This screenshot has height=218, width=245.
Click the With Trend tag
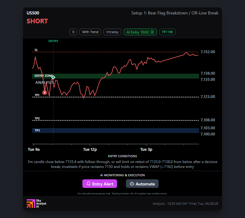click(90, 32)
